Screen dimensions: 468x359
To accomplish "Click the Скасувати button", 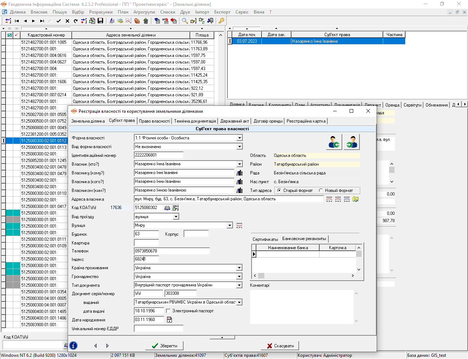I will (x=280, y=346).
